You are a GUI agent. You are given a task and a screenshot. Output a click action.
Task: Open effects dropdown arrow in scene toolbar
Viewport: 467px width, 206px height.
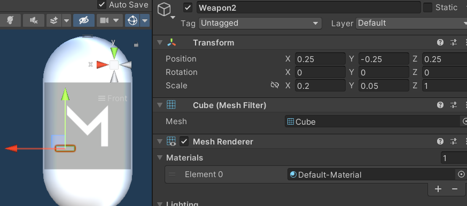pos(67,20)
